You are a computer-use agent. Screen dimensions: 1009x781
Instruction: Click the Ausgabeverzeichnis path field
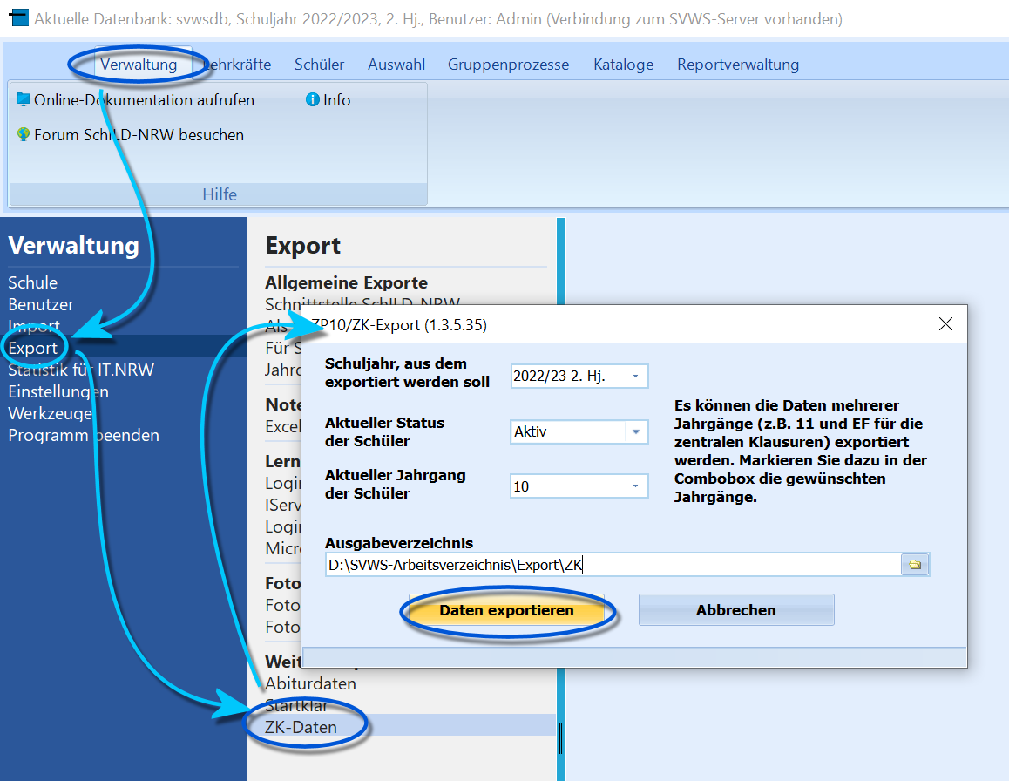(613, 565)
